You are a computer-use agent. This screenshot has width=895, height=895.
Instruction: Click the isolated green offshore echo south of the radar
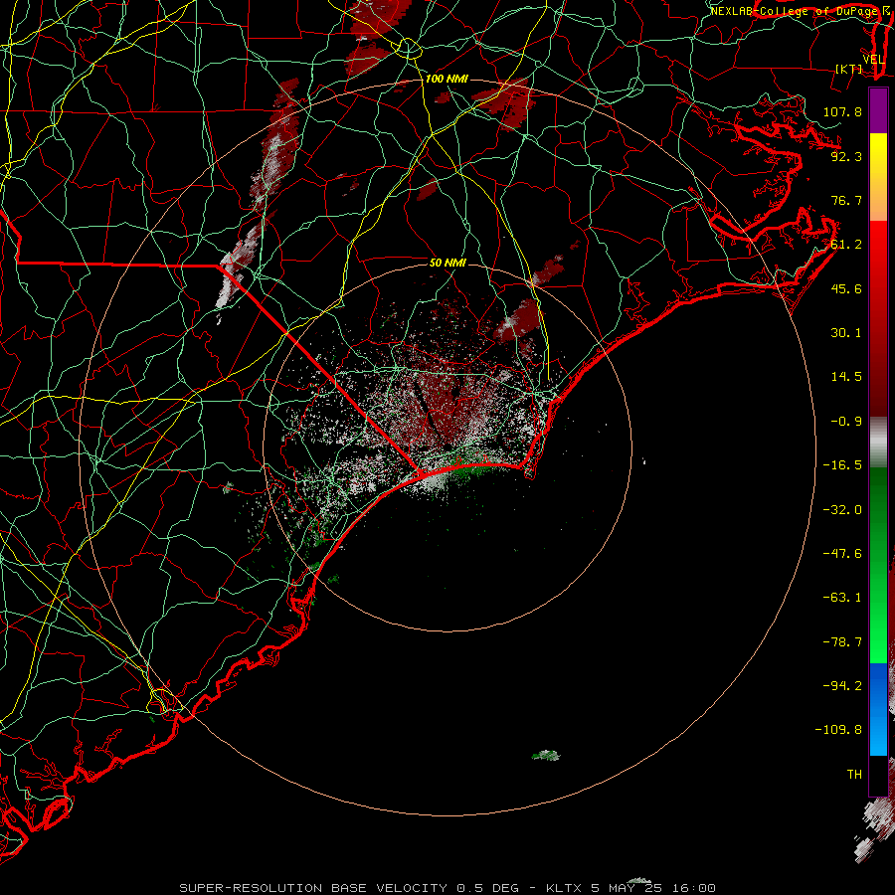click(x=546, y=755)
